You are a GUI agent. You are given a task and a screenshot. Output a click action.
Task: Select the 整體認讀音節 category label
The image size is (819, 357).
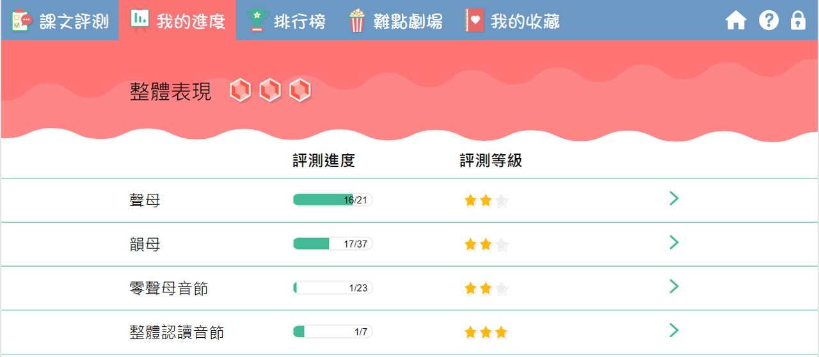click(x=177, y=333)
